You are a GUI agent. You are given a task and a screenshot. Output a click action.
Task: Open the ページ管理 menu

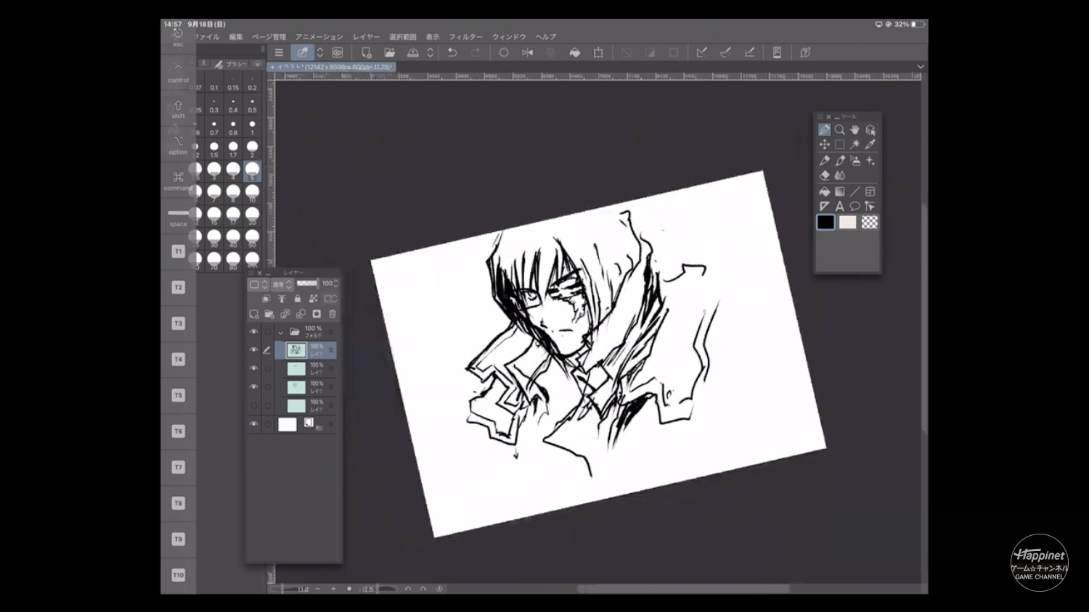(269, 37)
